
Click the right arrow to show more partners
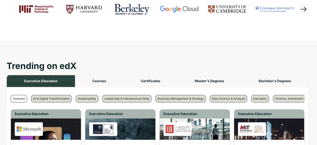[x=303, y=9]
